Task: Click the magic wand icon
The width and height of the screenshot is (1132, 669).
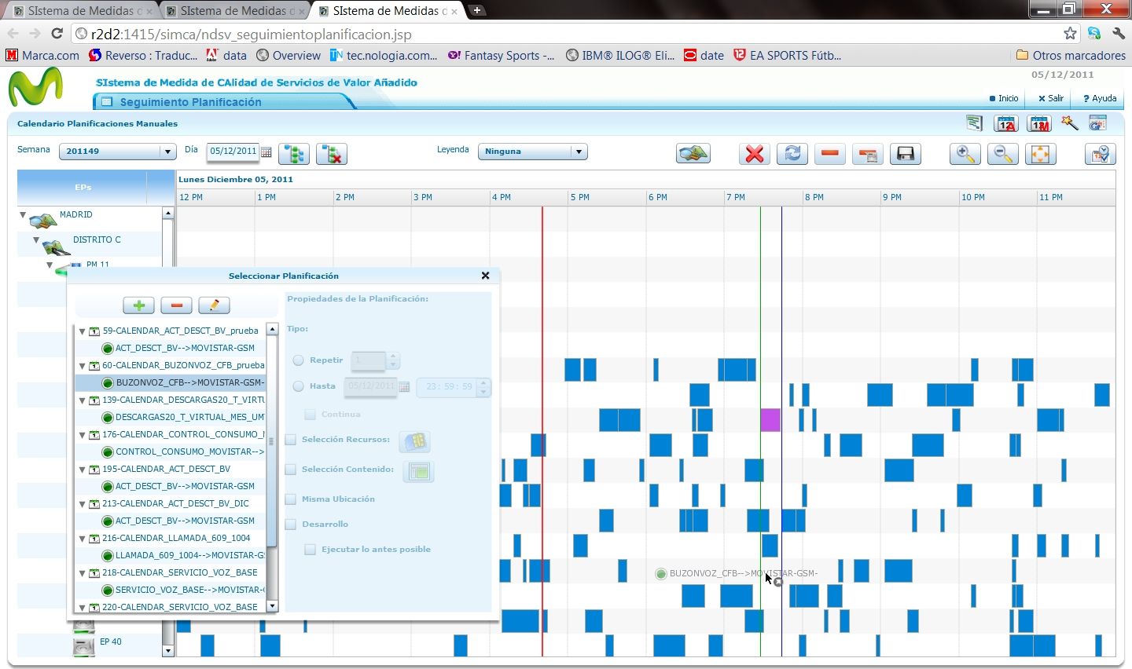Action: [1069, 123]
